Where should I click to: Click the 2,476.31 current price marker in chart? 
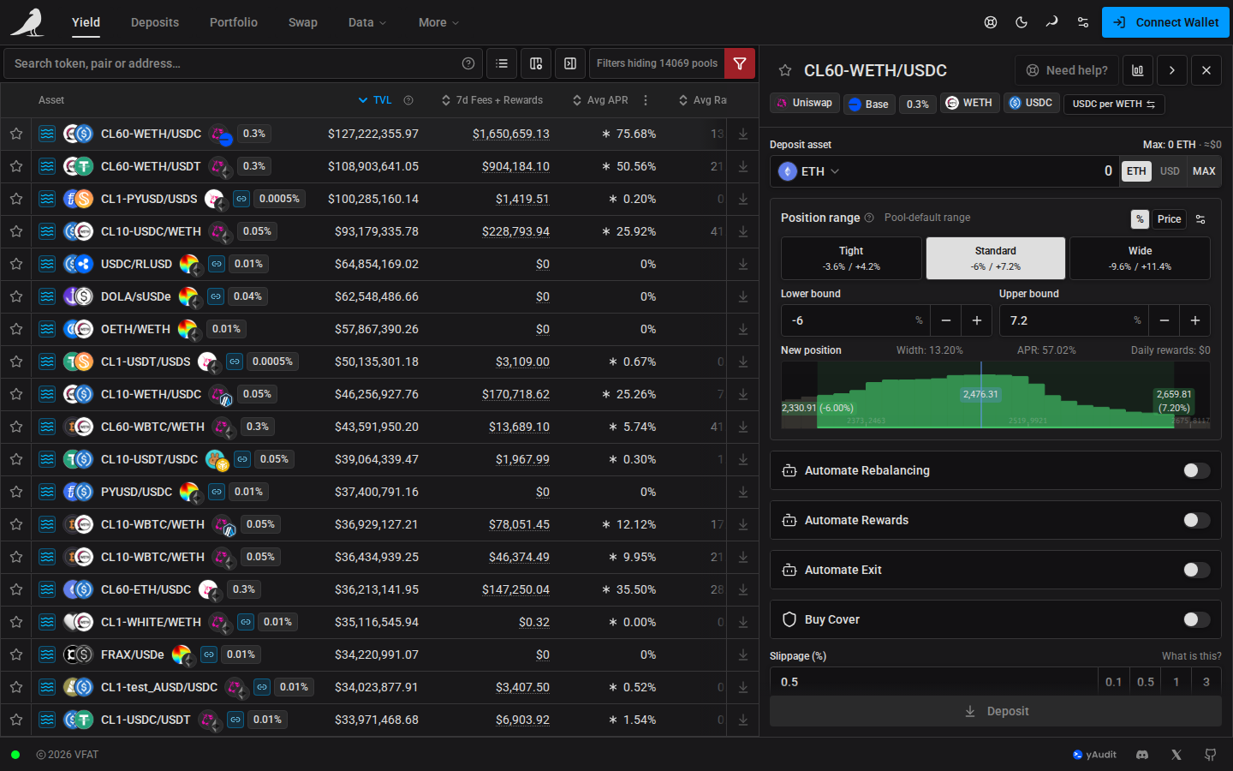pyautogui.click(x=980, y=394)
